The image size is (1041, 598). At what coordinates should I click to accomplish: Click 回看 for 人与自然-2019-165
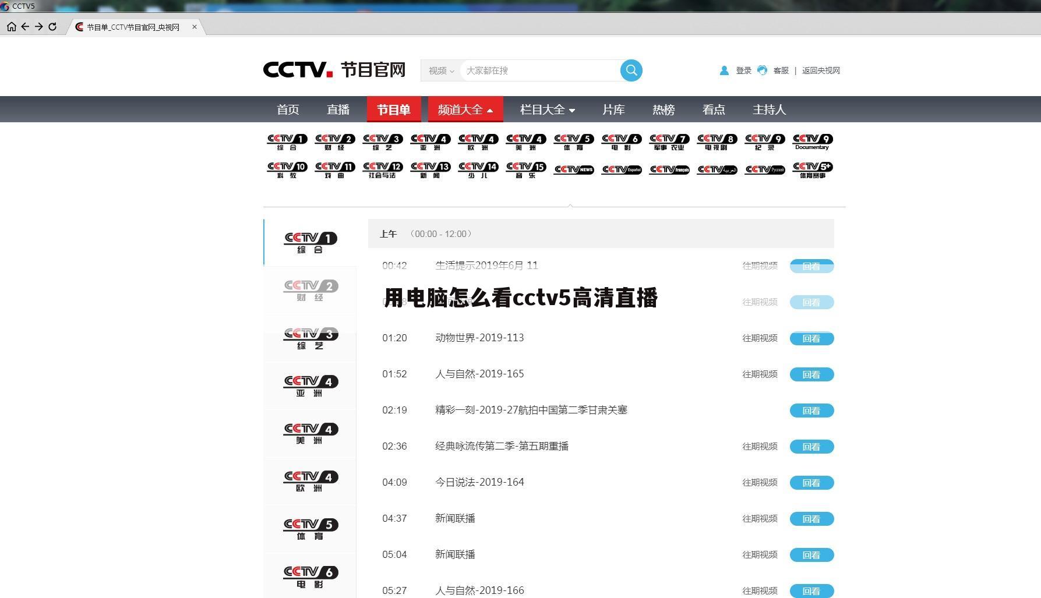coord(811,374)
